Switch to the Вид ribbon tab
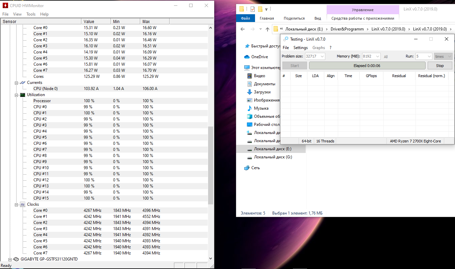Screen dimensions: 455x269 tap(318, 18)
